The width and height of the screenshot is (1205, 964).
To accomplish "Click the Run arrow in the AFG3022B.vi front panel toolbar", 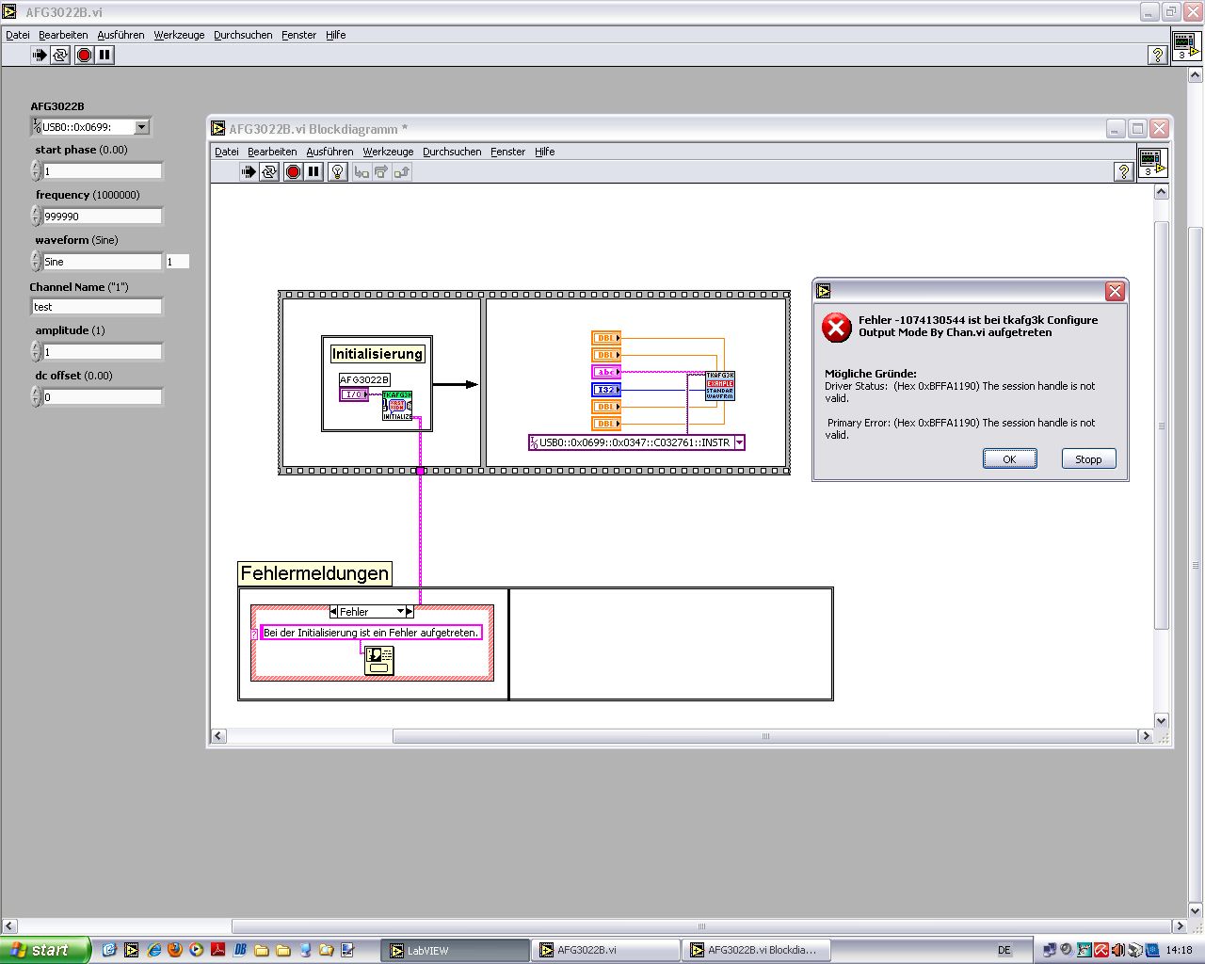I will pos(39,55).
